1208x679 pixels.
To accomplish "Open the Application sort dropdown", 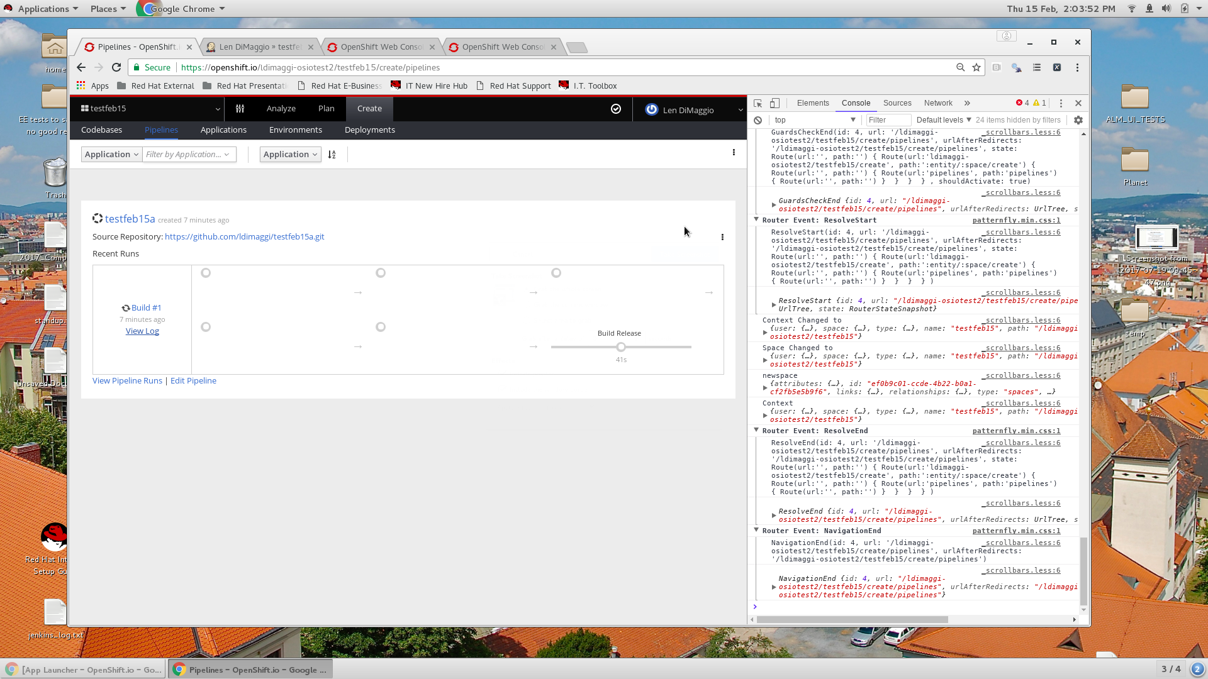I will click(290, 155).
